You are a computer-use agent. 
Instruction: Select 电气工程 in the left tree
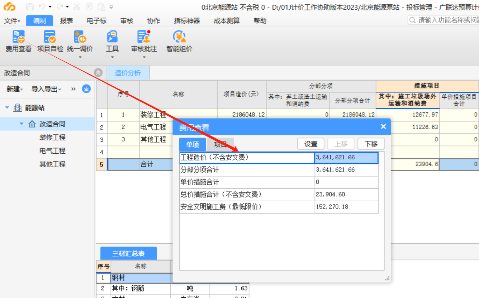click(x=52, y=151)
